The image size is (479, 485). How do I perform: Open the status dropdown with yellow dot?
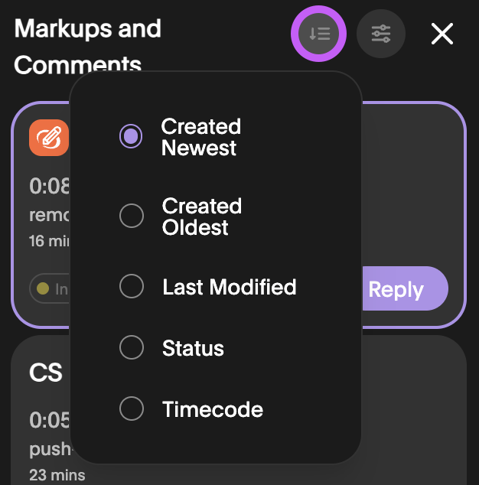50,288
